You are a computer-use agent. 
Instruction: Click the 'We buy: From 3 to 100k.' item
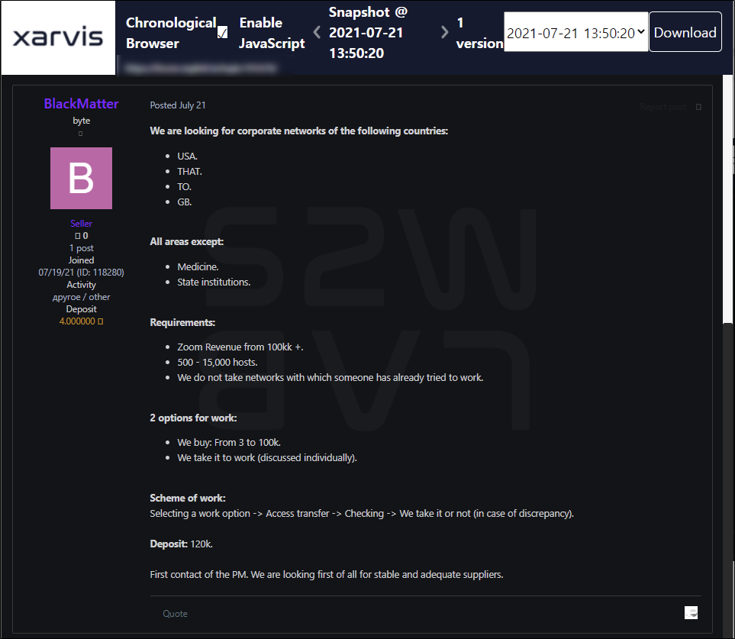pos(229,443)
